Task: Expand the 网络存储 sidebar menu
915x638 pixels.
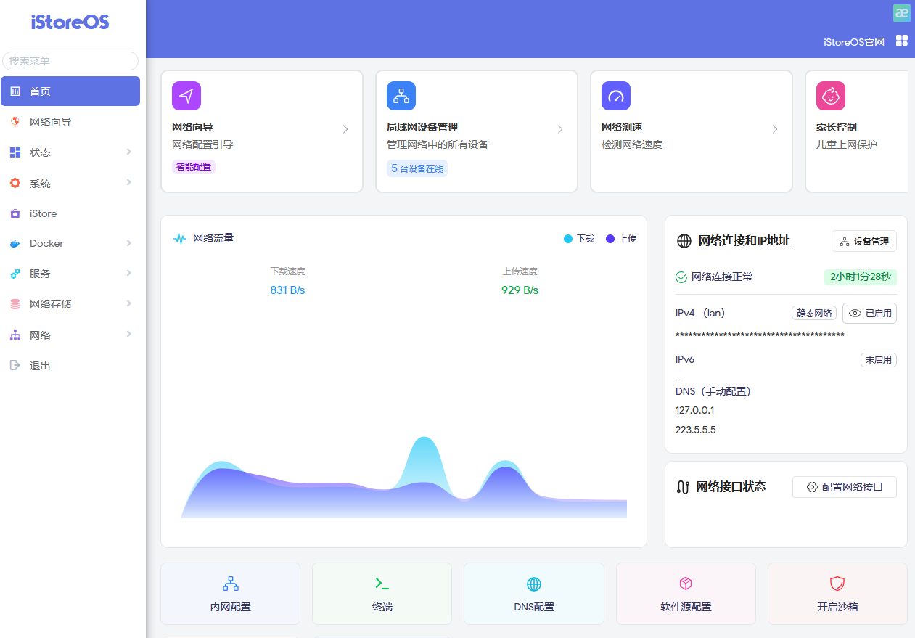Action: [70, 304]
